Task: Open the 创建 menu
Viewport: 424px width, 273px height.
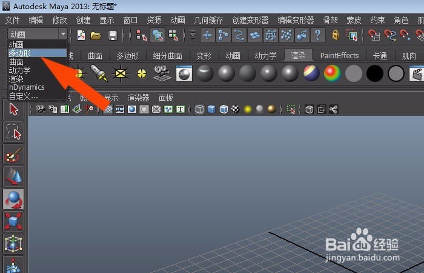Action: tap(83, 20)
